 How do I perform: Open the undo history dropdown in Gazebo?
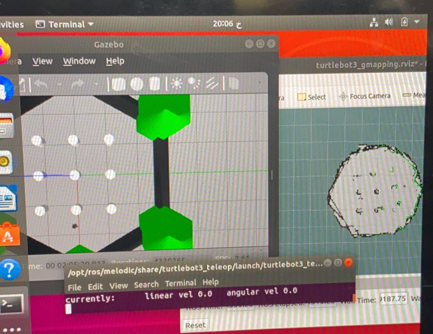pyautogui.click(x=59, y=84)
